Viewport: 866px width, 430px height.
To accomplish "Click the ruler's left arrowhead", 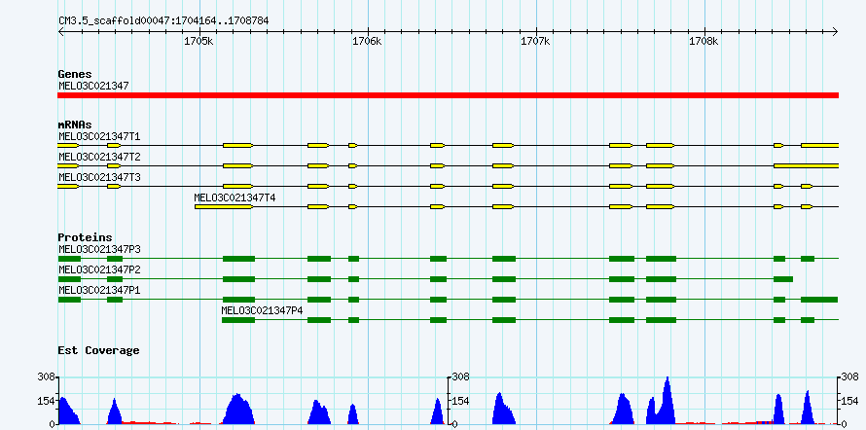I will coord(60,31).
